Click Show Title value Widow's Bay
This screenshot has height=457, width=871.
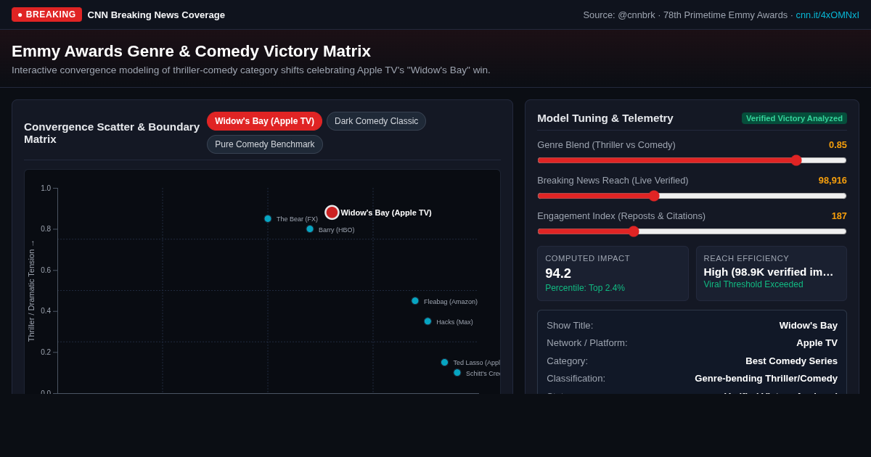point(809,326)
